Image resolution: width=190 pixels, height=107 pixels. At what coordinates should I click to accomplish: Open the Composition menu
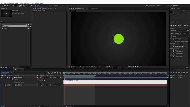pyautogui.click(x=11, y=3)
